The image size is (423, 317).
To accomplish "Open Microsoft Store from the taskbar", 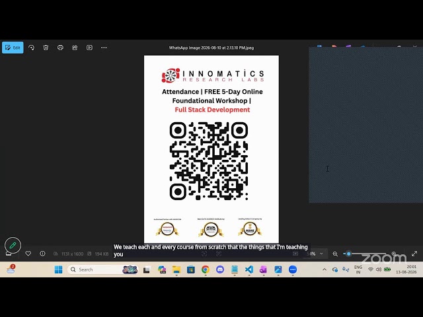I will point(191,269).
